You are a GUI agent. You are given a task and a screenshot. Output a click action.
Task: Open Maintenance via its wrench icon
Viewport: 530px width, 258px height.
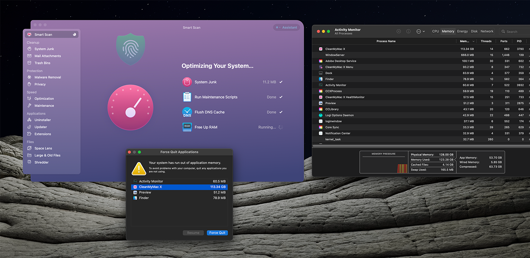pyautogui.click(x=29, y=106)
